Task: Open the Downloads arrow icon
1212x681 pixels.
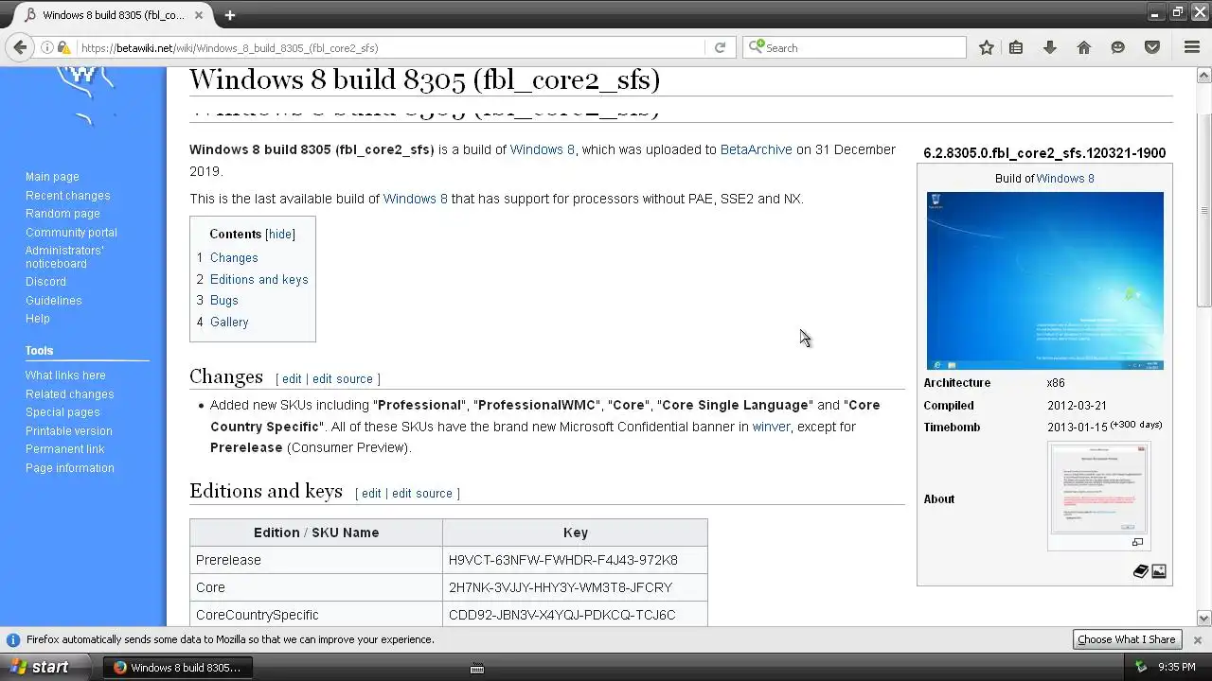Action: click(1049, 47)
